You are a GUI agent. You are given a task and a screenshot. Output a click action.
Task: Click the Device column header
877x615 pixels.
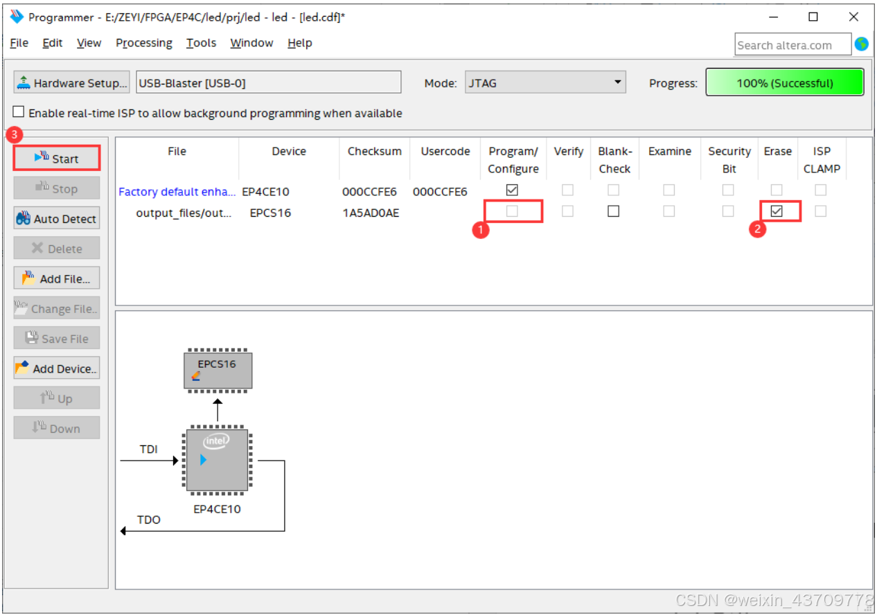pos(289,151)
